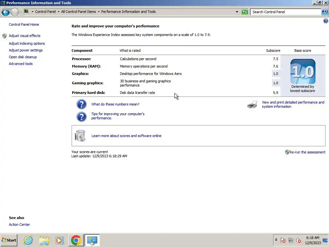
Task: Open Windows Explorer folder on taskbar
Action: [44, 240]
